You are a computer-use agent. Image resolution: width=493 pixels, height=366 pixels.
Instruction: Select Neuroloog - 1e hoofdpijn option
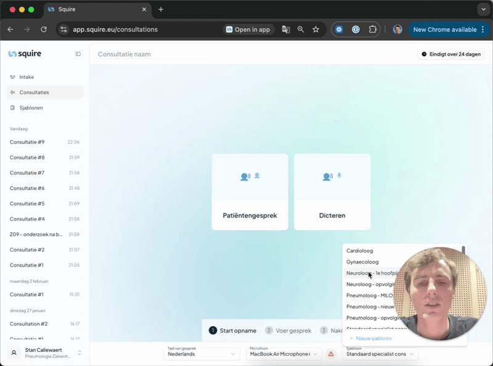[x=372, y=273]
